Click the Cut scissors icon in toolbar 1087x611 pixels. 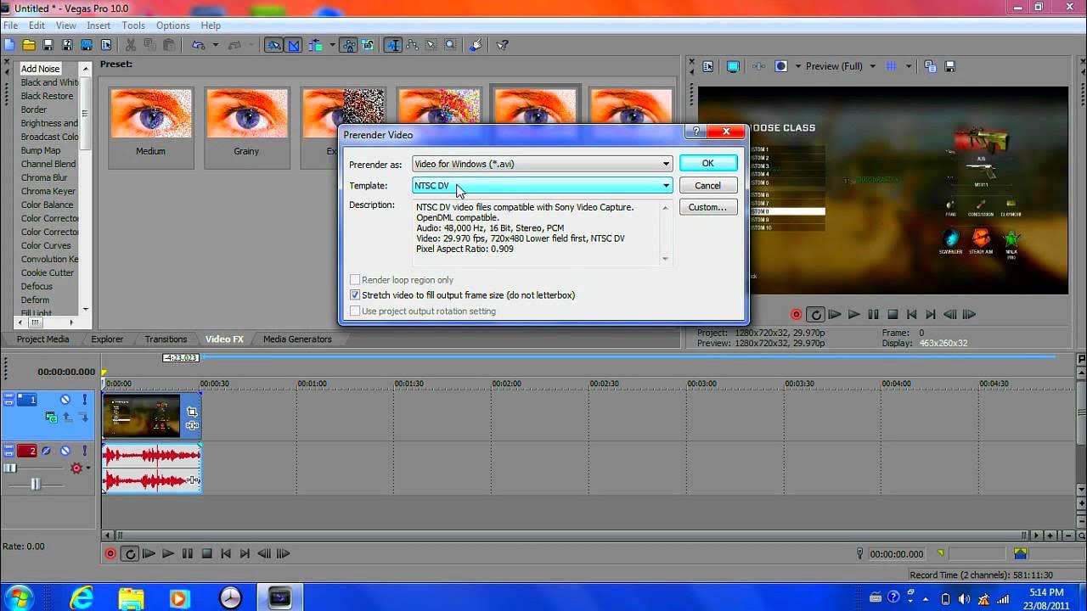131,45
